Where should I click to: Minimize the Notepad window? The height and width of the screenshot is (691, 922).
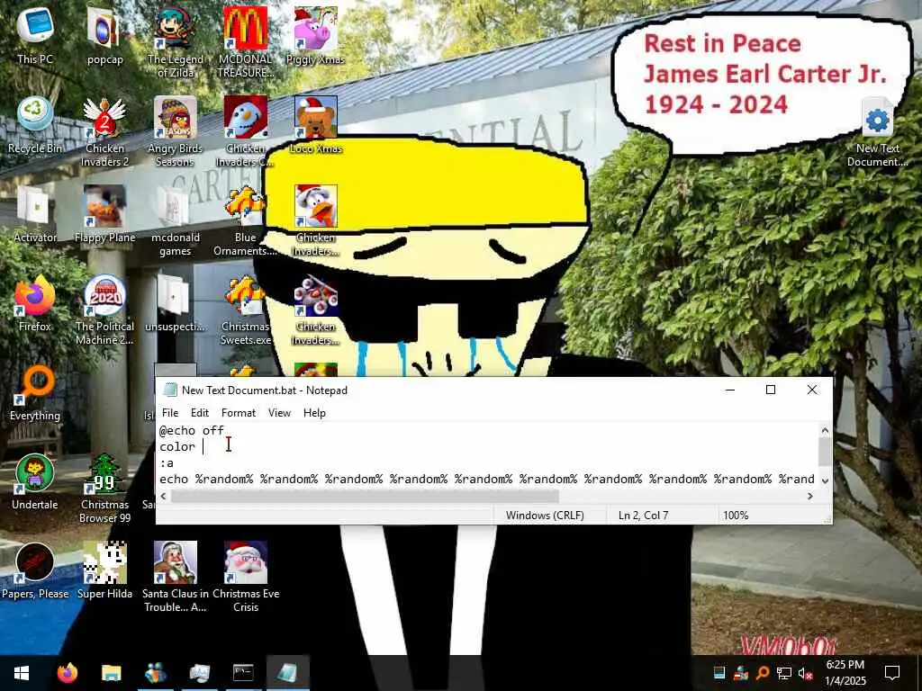pyautogui.click(x=730, y=390)
